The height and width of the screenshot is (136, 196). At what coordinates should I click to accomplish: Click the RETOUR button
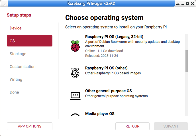pos(132,126)
